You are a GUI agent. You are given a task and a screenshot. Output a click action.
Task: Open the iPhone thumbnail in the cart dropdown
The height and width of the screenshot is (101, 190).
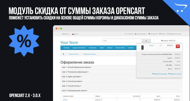pos(142,47)
